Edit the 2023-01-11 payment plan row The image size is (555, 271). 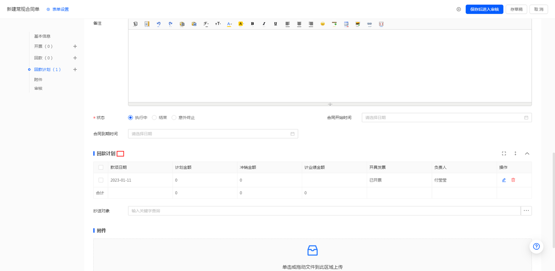[504, 180]
